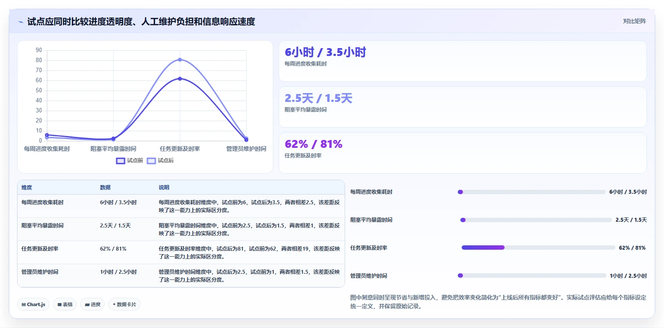The height and width of the screenshot is (328, 664).
Task: Click the 对比矩阵 label
Action: tap(634, 21)
